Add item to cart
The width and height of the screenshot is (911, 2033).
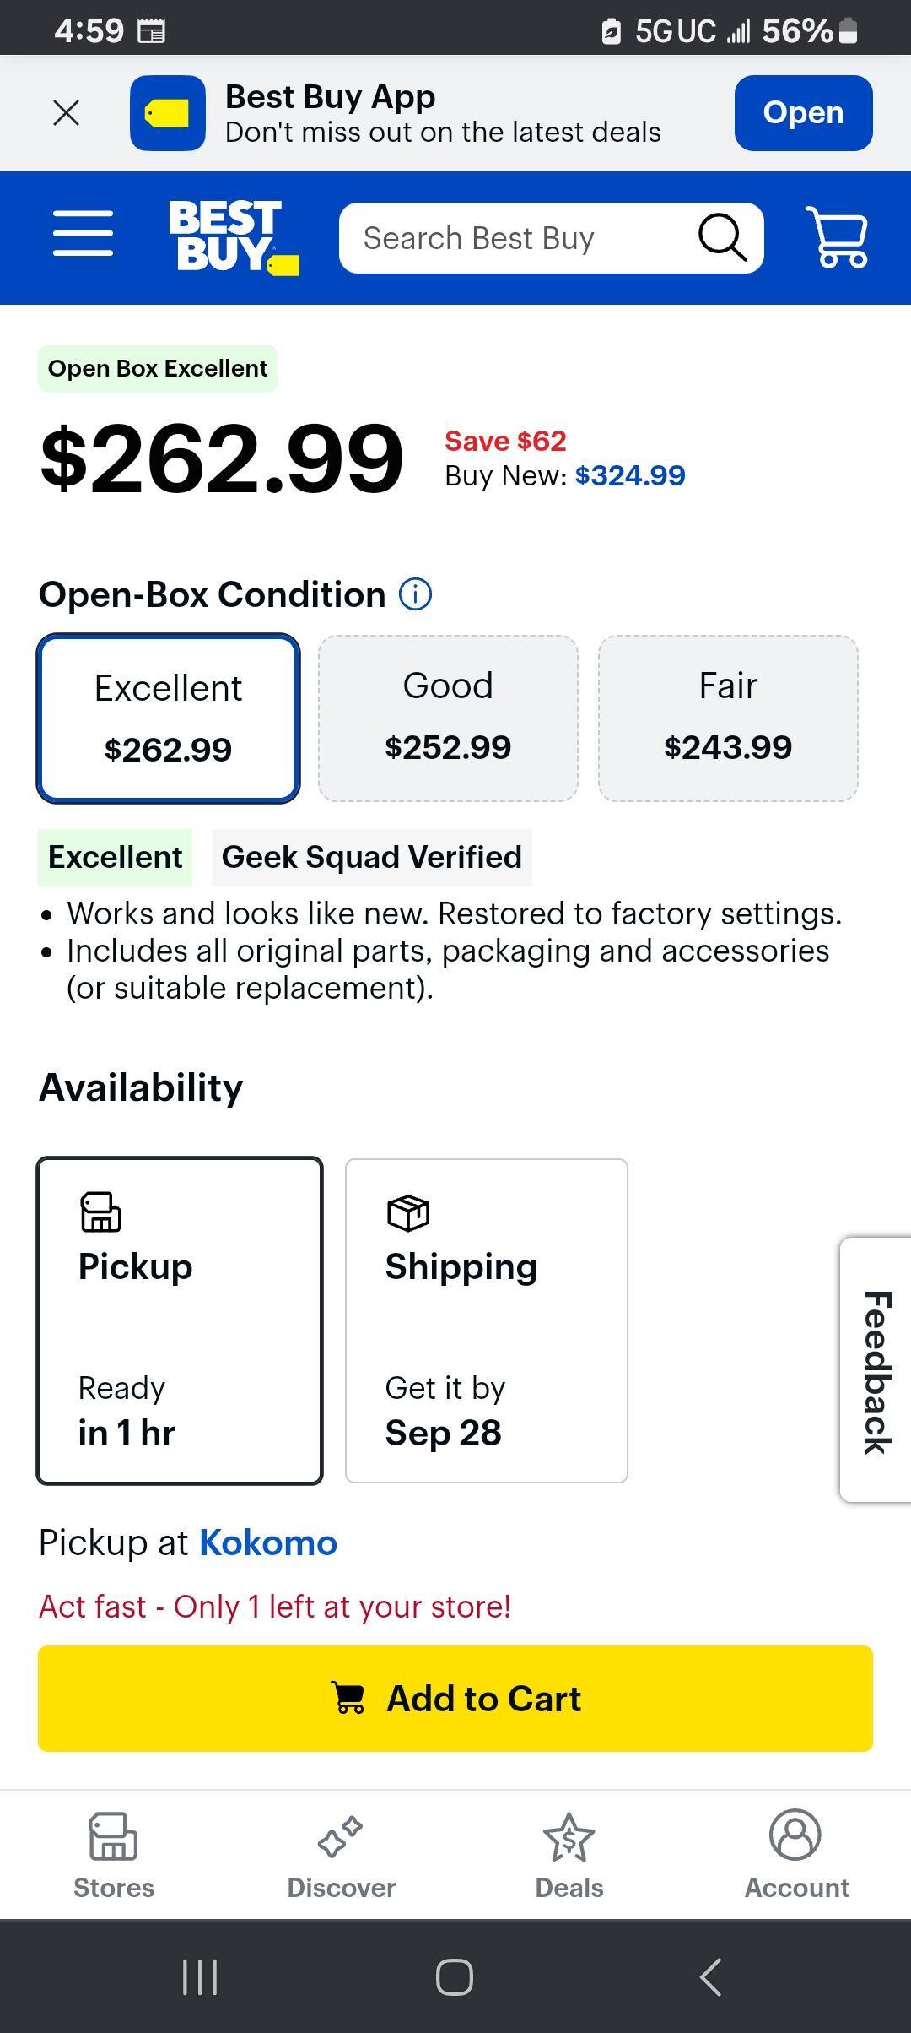(455, 1698)
